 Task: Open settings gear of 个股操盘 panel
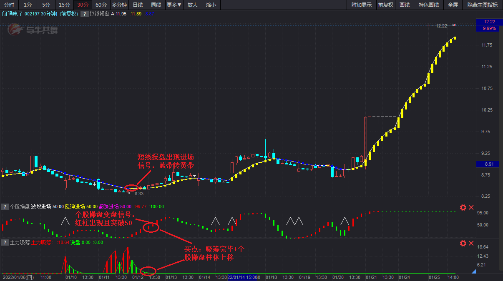[463, 207]
